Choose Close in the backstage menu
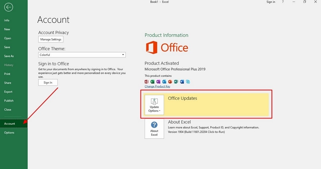Image resolution: width=321 pixels, height=169 pixels. [x=8, y=110]
